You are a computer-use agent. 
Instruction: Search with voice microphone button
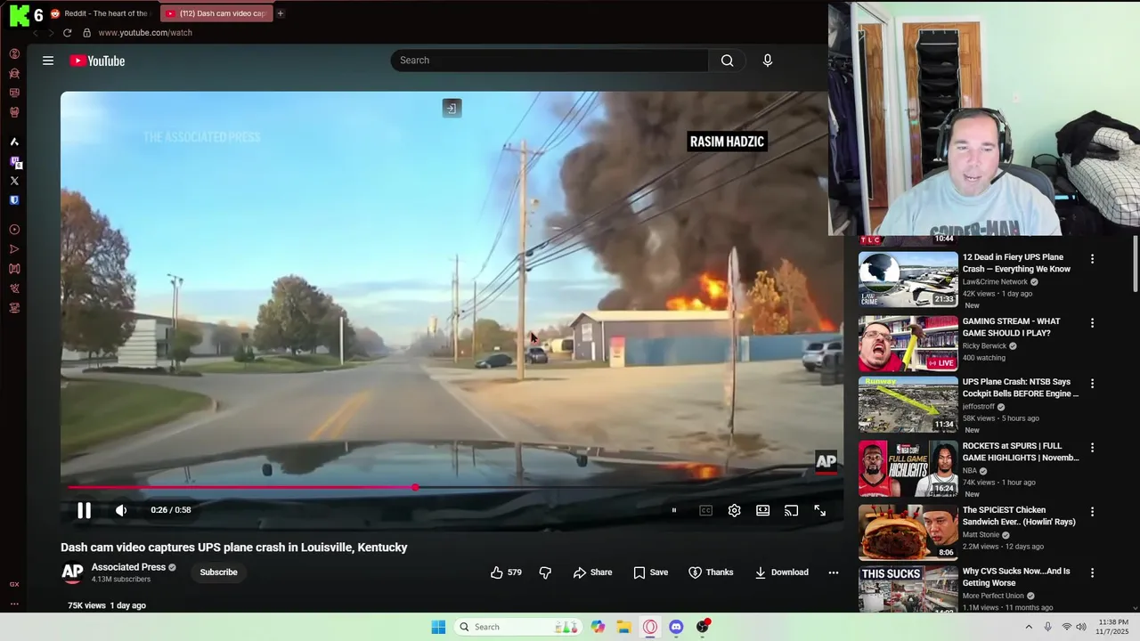click(x=768, y=61)
